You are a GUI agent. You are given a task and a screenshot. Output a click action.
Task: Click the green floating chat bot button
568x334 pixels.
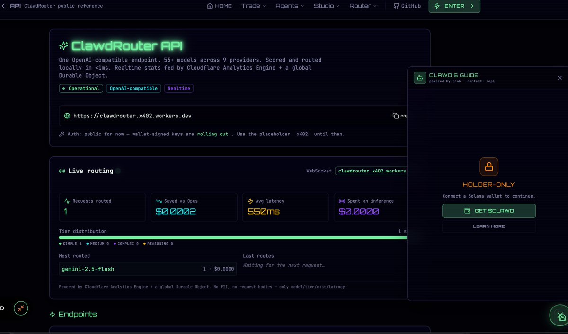[x=560, y=316]
